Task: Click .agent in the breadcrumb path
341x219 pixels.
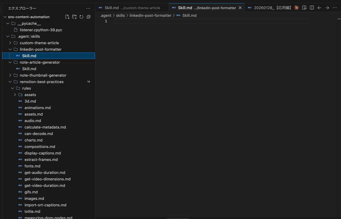Action: click(x=106, y=16)
